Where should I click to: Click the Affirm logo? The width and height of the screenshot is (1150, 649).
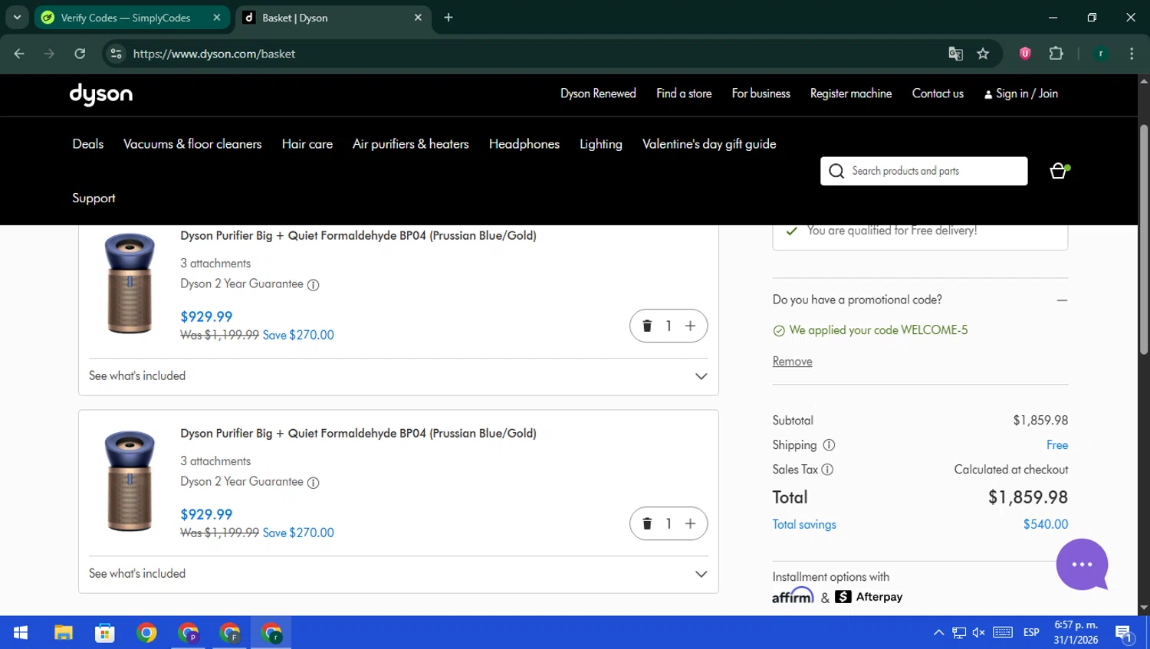(x=793, y=596)
